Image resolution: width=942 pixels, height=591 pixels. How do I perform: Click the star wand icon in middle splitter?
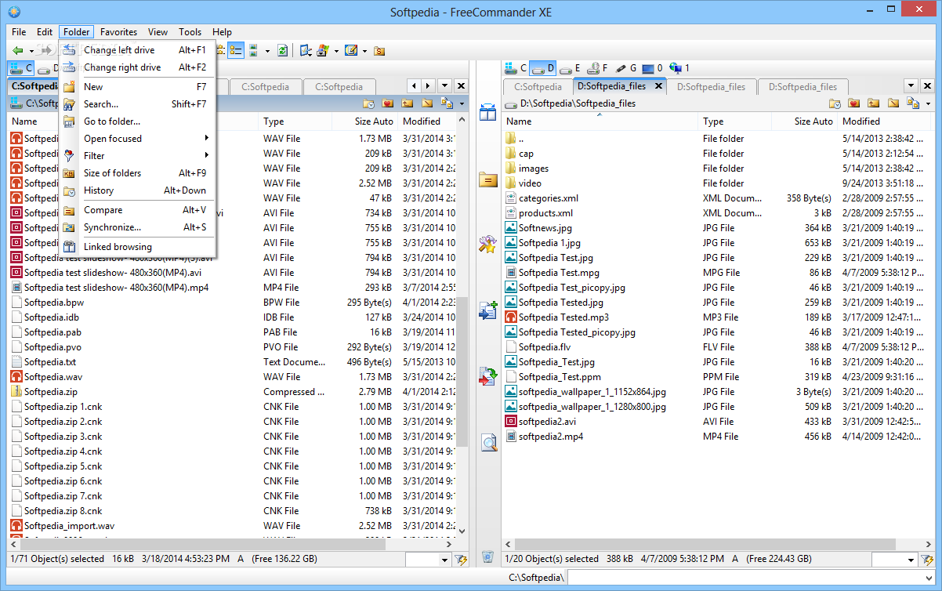click(488, 244)
